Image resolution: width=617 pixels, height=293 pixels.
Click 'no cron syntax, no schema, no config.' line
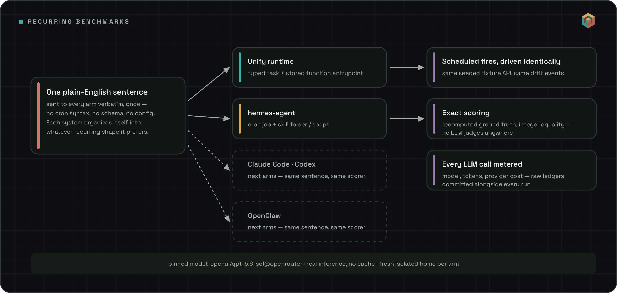pyautogui.click(x=101, y=113)
